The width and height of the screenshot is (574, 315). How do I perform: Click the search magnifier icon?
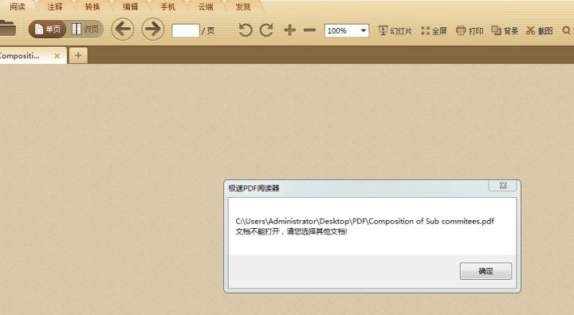point(566,31)
